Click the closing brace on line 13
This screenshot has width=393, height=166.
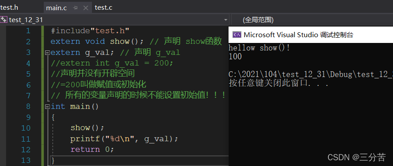[53, 161]
